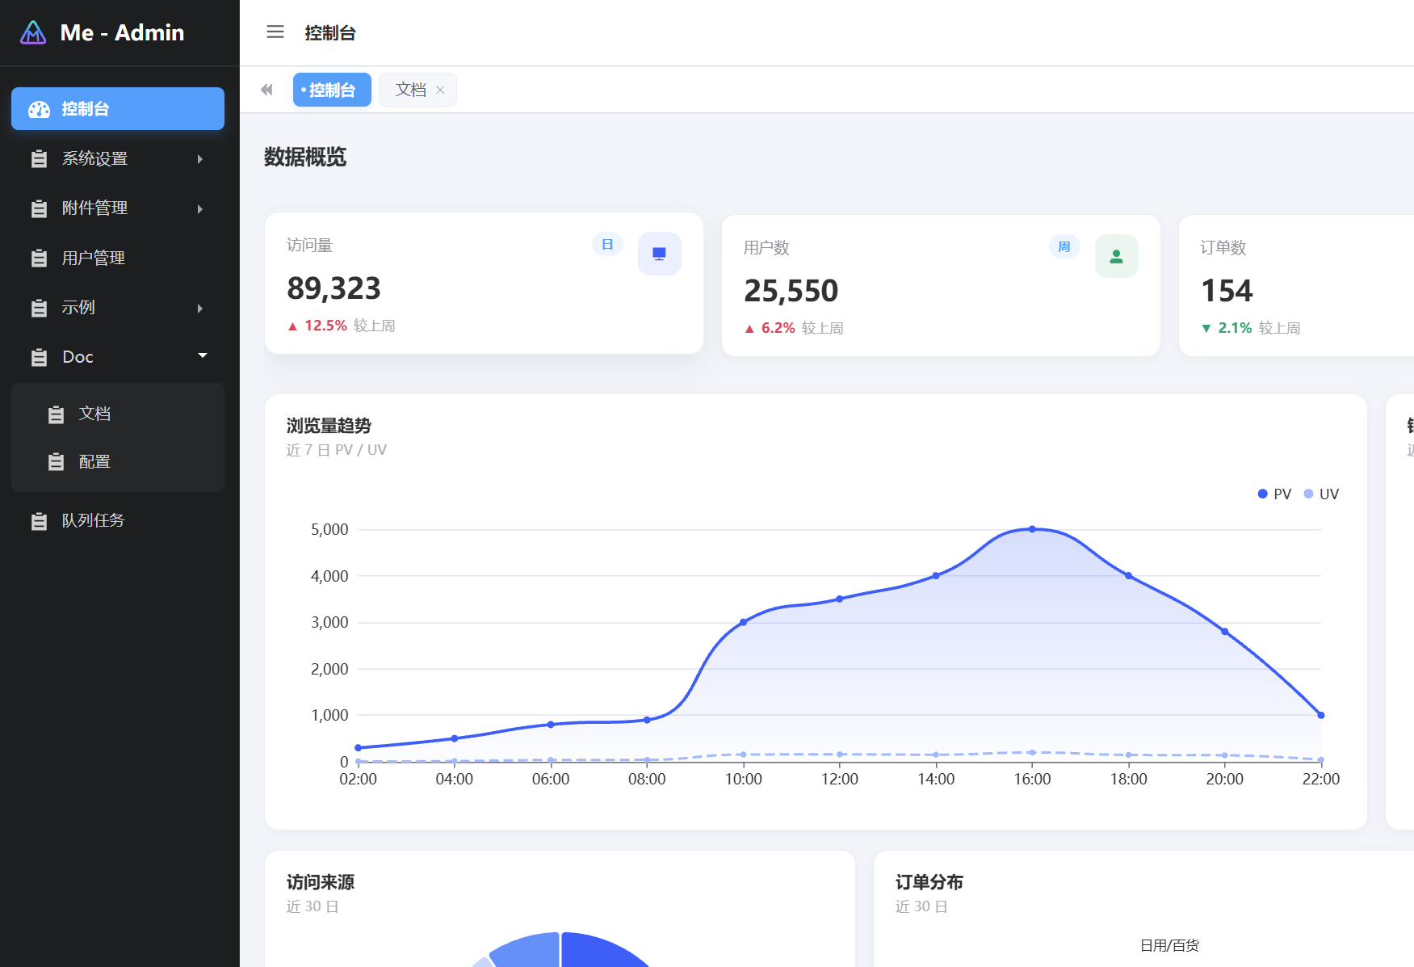Click the 22:00 PV data point
The image size is (1414, 967).
(x=1321, y=715)
